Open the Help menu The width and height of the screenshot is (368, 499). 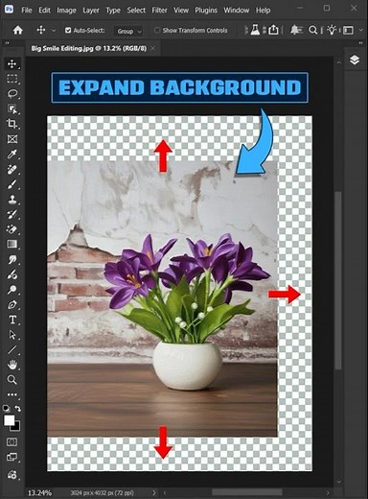264,11
